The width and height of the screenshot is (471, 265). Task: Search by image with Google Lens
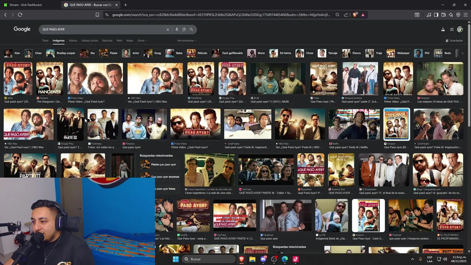tap(184, 29)
